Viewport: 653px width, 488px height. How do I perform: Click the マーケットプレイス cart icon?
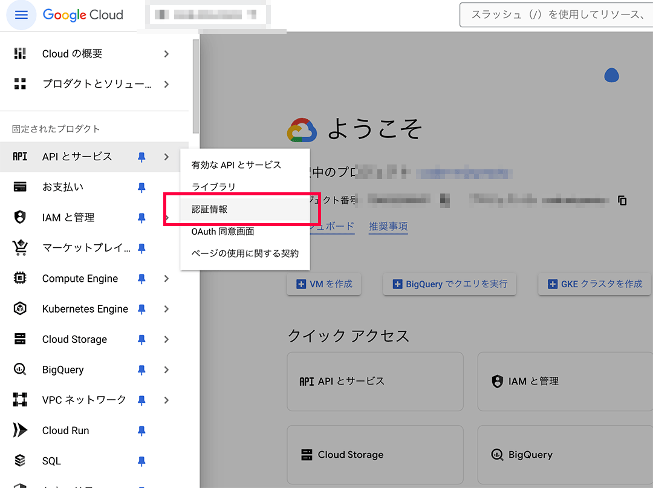[x=20, y=247]
